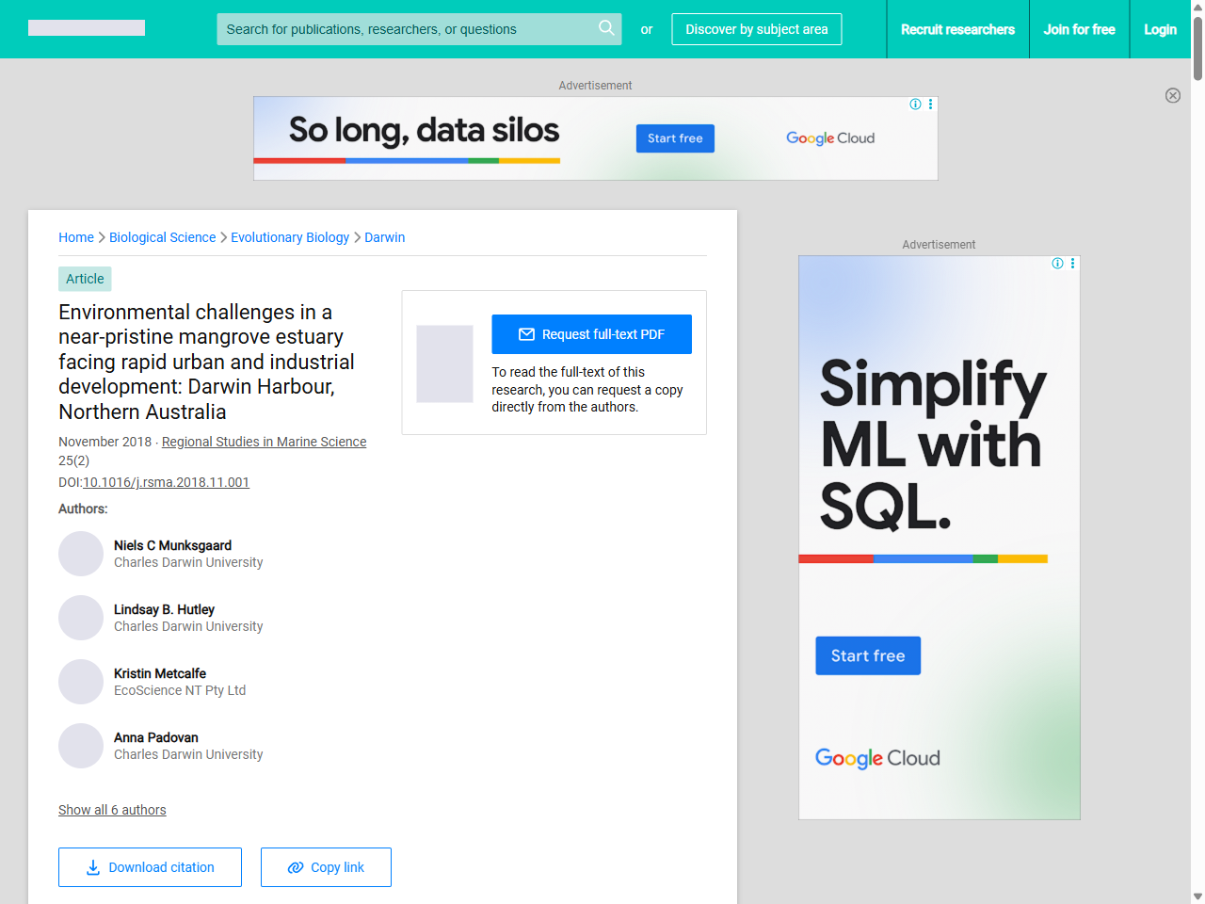Expand the full list of 6 authors
The image size is (1205, 904).
point(112,810)
